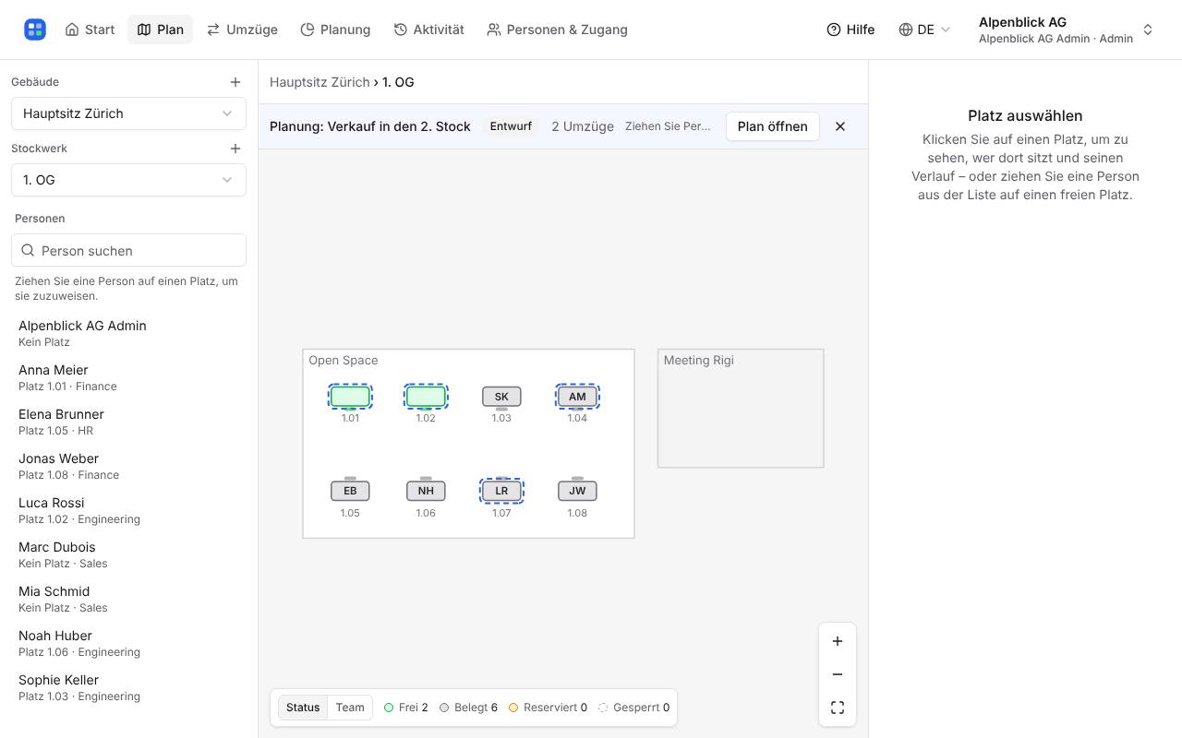Open the Gebäude dropdown Hauptsitz Zürich
The height and width of the screenshot is (738, 1182).
point(128,113)
